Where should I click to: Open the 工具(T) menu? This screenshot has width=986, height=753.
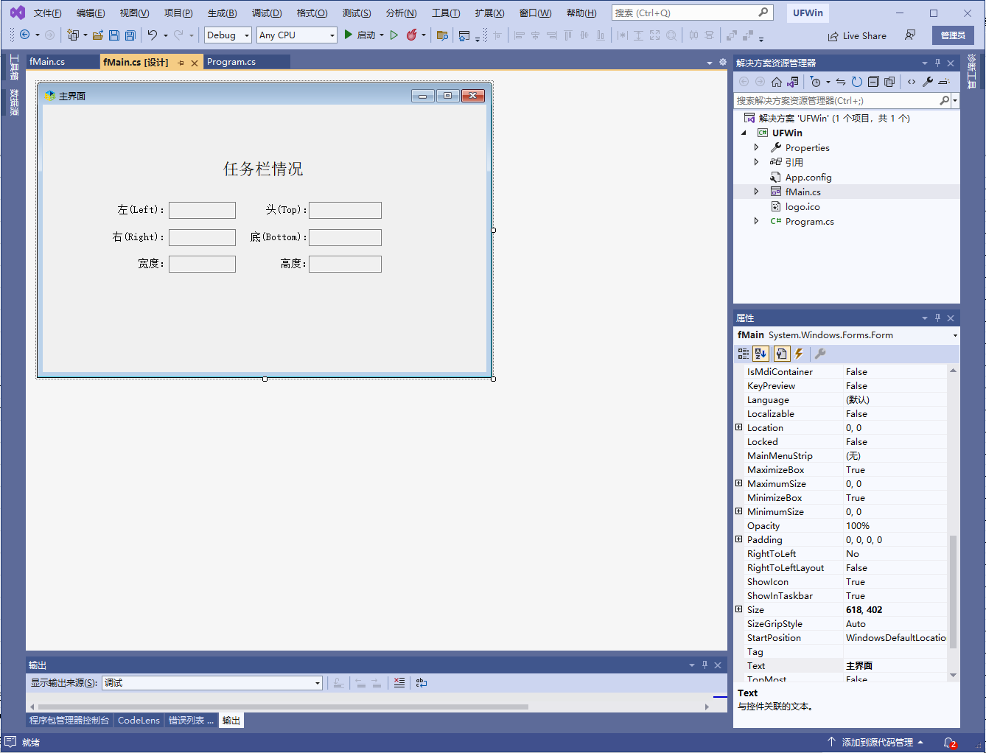click(x=446, y=13)
